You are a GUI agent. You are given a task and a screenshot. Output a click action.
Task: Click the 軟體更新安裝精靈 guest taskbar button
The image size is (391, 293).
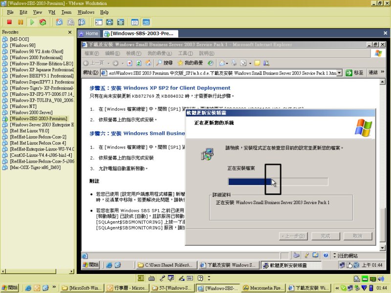click(x=291, y=265)
